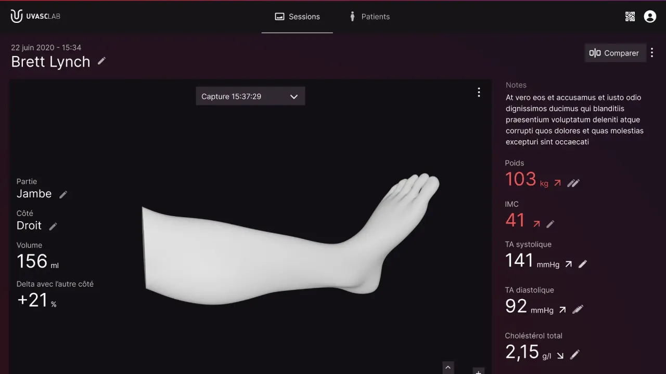Open the QR code scanner icon
666x374 pixels.
[630, 17]
